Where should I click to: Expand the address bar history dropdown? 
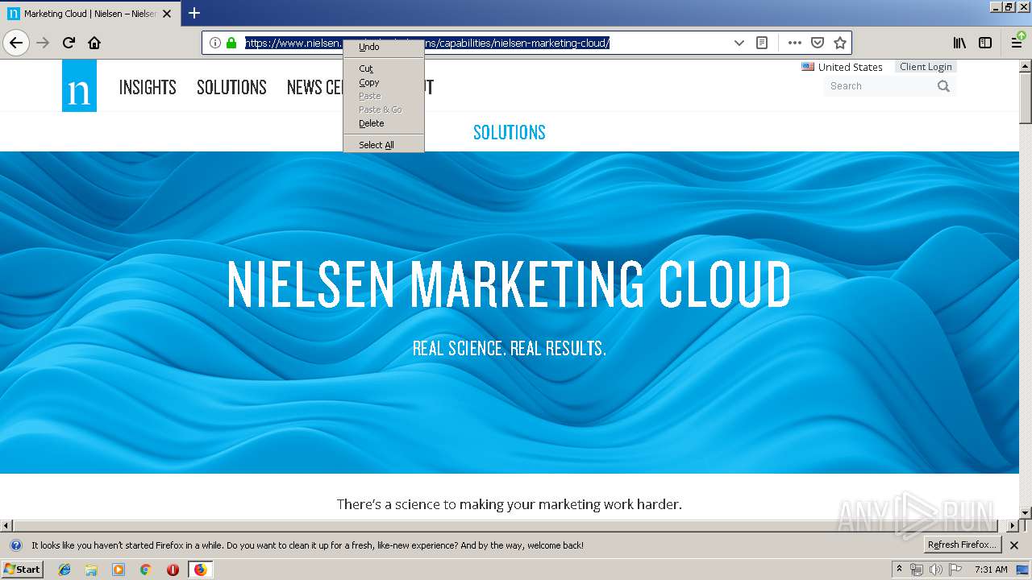[739, 43]
